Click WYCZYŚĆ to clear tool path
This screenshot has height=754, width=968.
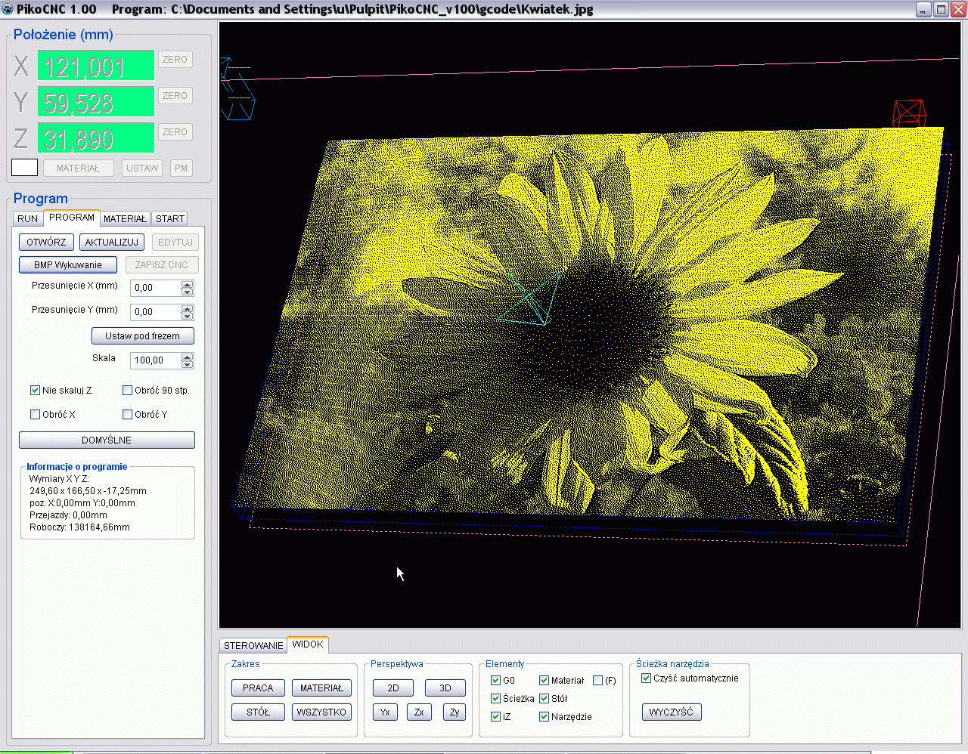coord(672,712)
